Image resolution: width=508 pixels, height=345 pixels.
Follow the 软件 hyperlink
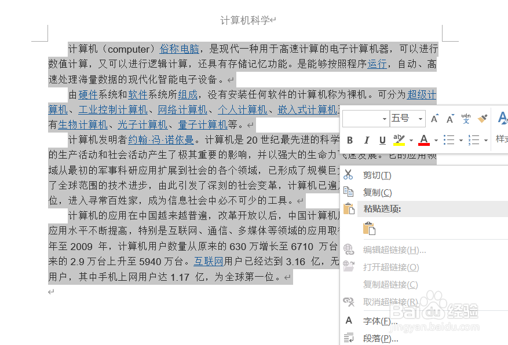(138, 94)
